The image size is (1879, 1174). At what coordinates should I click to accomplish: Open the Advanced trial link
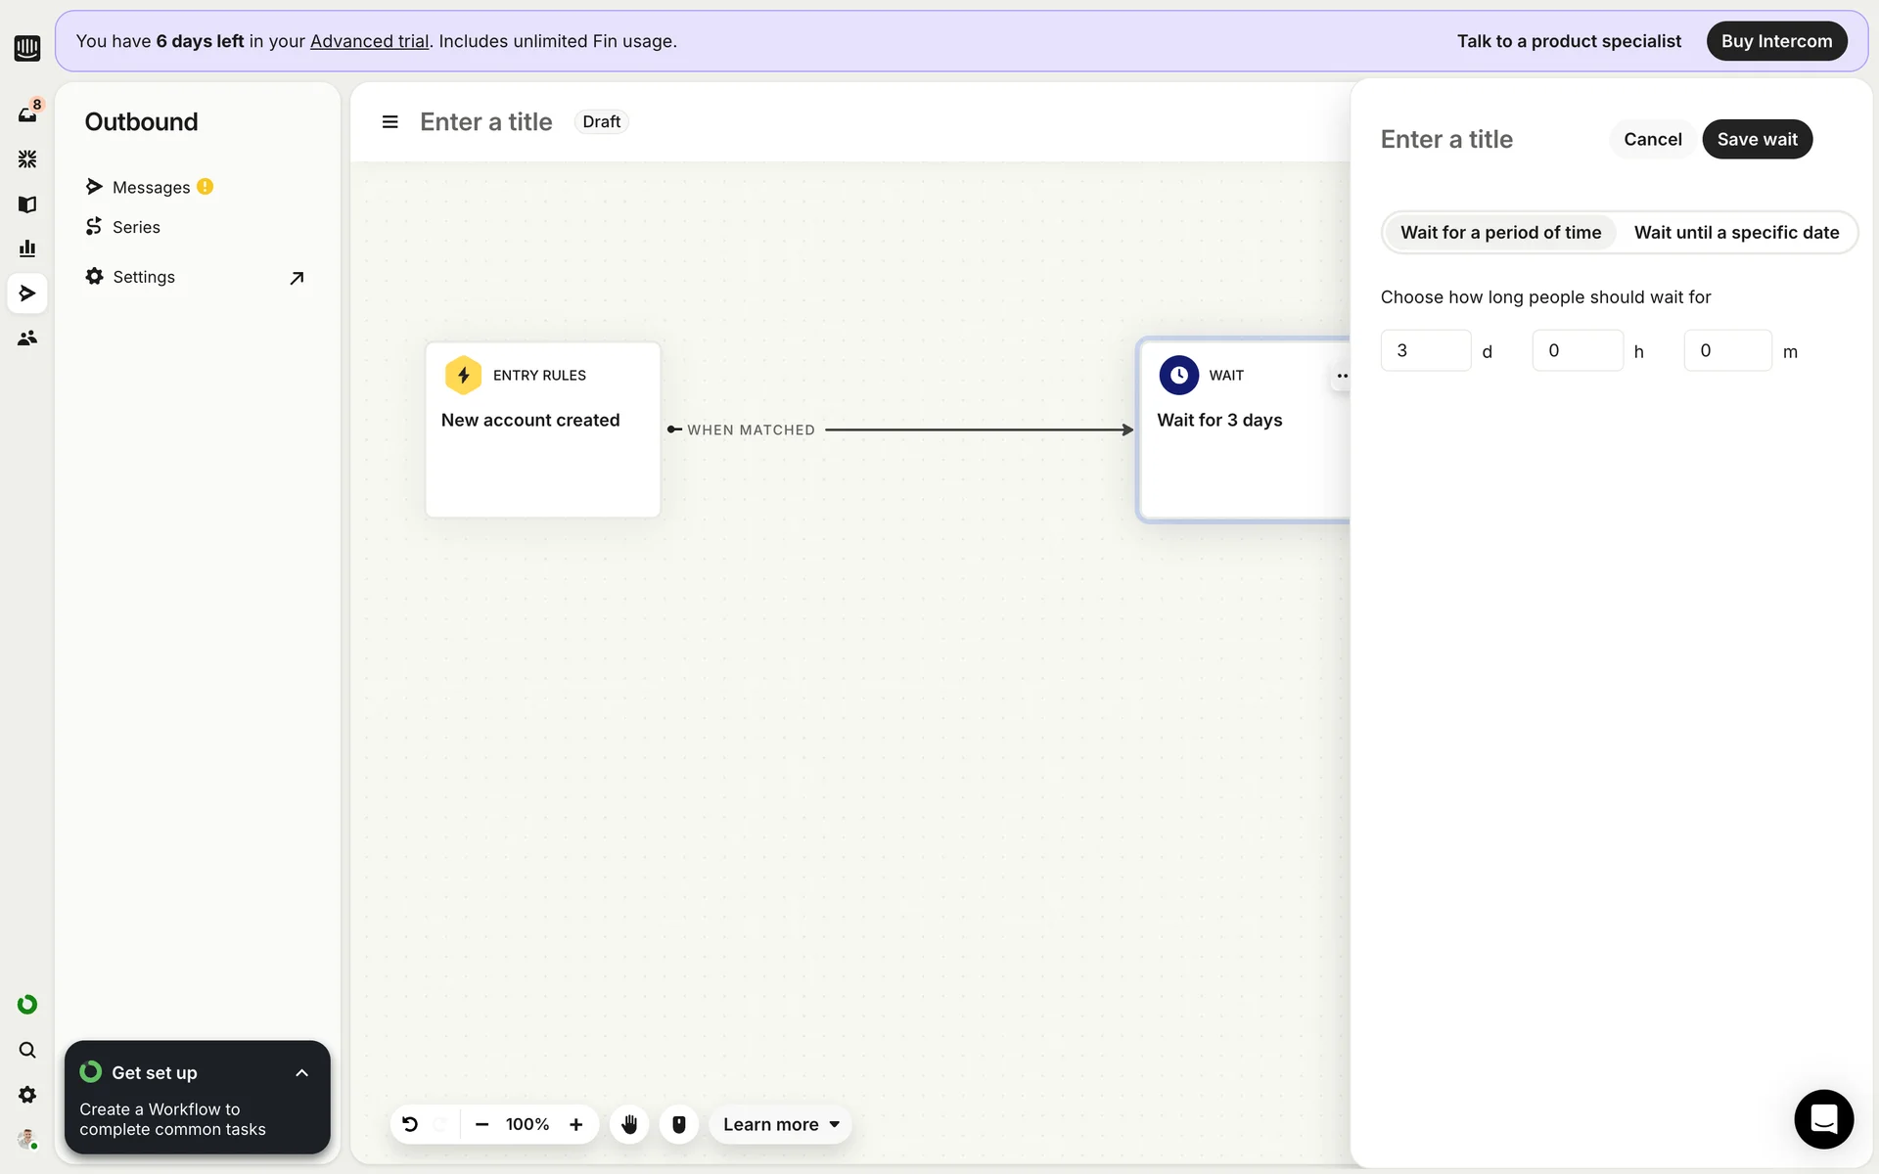369,41
